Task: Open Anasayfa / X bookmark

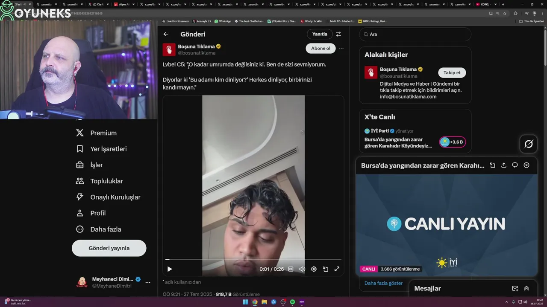Action: (202, 21)
